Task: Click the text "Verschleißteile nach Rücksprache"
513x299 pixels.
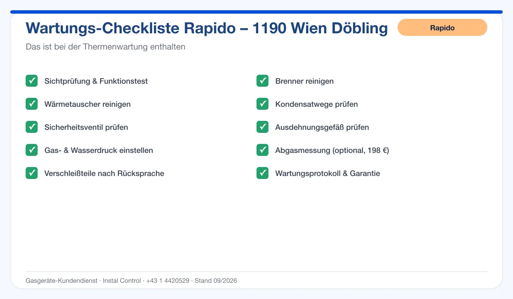Action: pyautogui.click(x=104, y=173)
